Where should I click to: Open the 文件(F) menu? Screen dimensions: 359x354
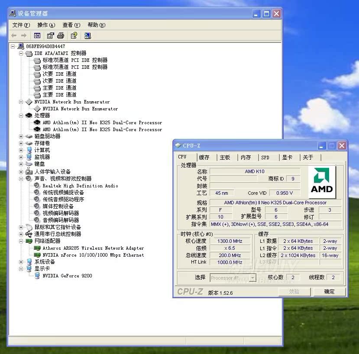tap(21, 25)
